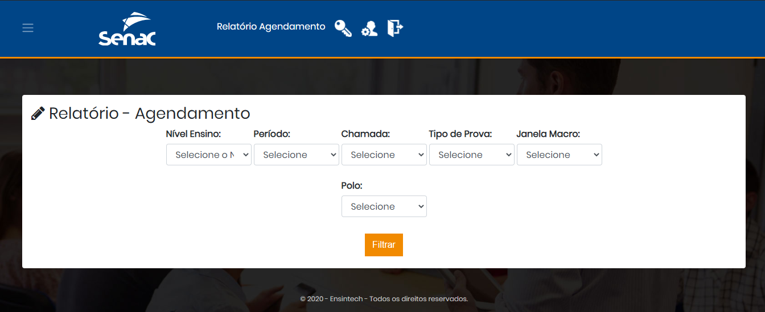
Task: Click the Janela Macro label
Action: coord(549,134)
